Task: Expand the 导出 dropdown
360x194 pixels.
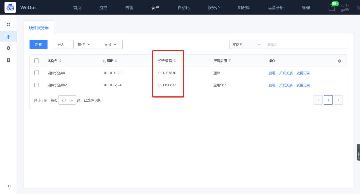Action: 111,44
